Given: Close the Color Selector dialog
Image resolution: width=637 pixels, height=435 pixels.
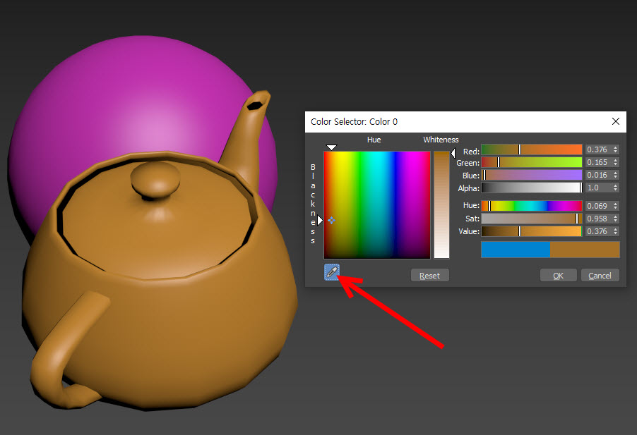Looking at the screenshot, I should click(x=616, y=121).
